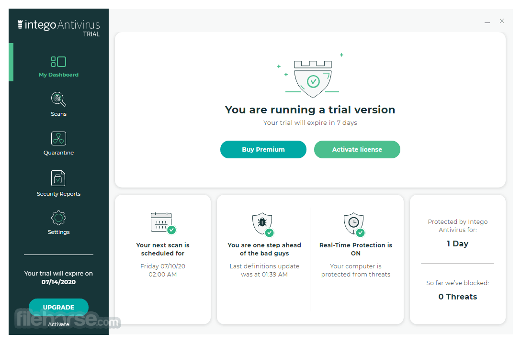Image resolution: width=521 pixels, height=343 pixels.
Task: Click the UPGRADE button in sidebar
Action: tap(58, 307)
